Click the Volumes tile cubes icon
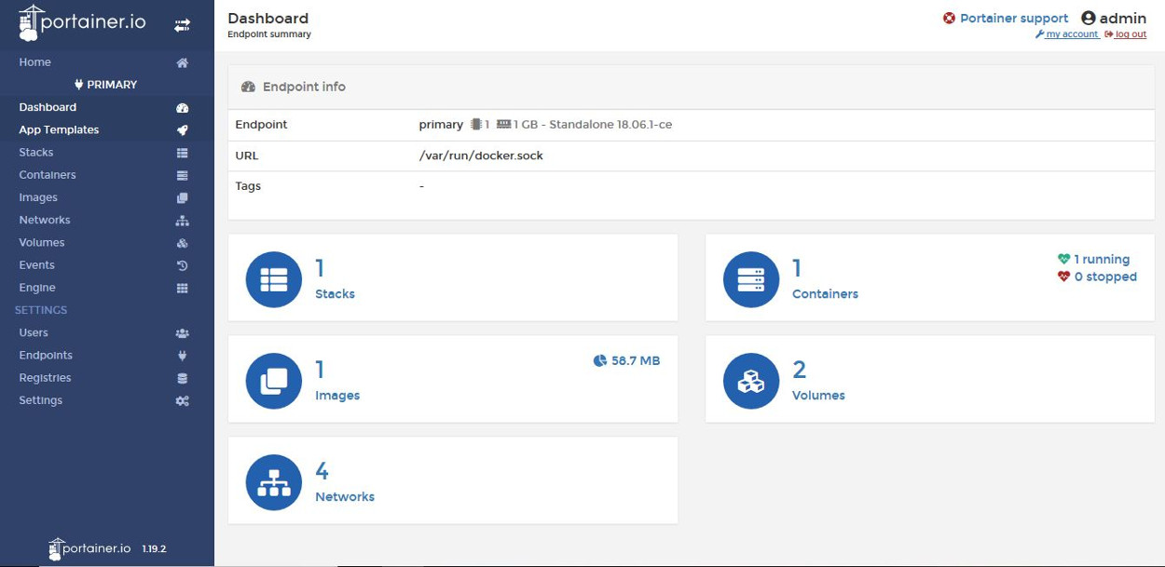 pos(750,381)
